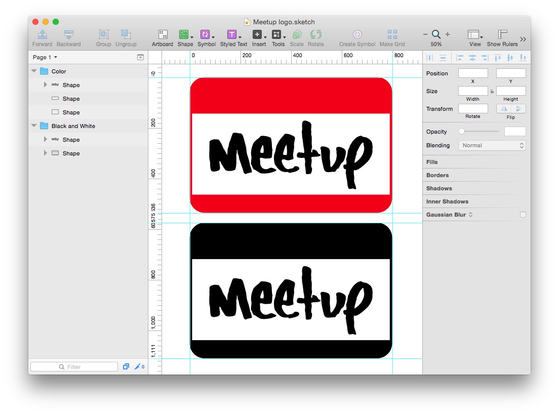Toggle the size proportions lock
The image size is (559, 415).
(x=492, y=92)
